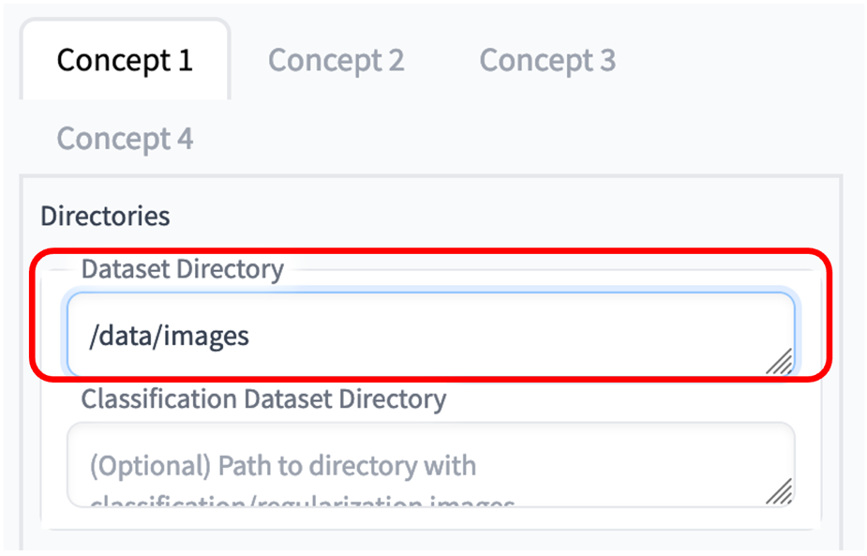Go to the Concept 4 tab
Screen dimensions: 867x556
click(x=125, y=139)
